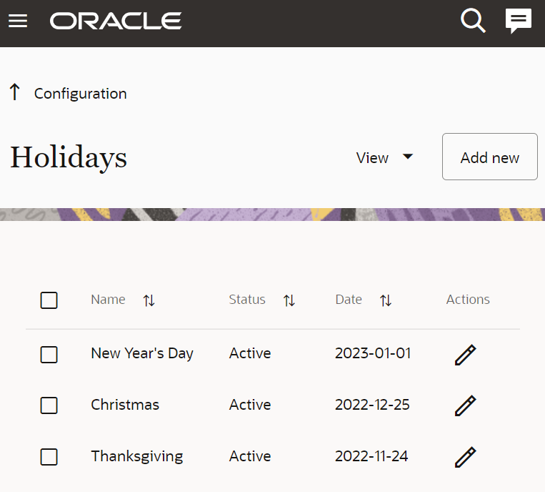The height and width of the screenshot is (492, 545).
Task: Select the New Year's Day checkbox
Action: click(49, 354)
